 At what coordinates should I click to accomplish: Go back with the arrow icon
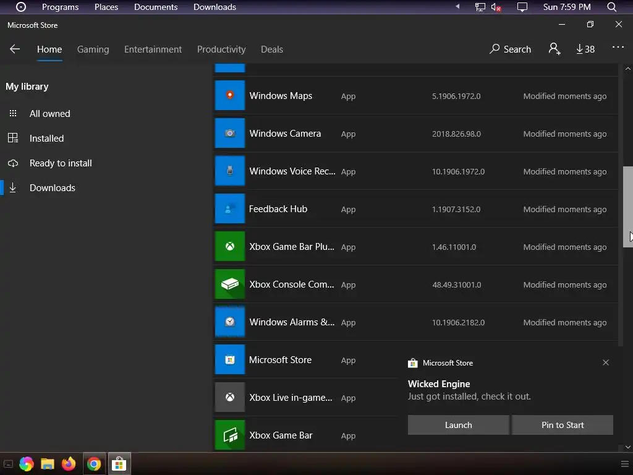click(15, 49)
